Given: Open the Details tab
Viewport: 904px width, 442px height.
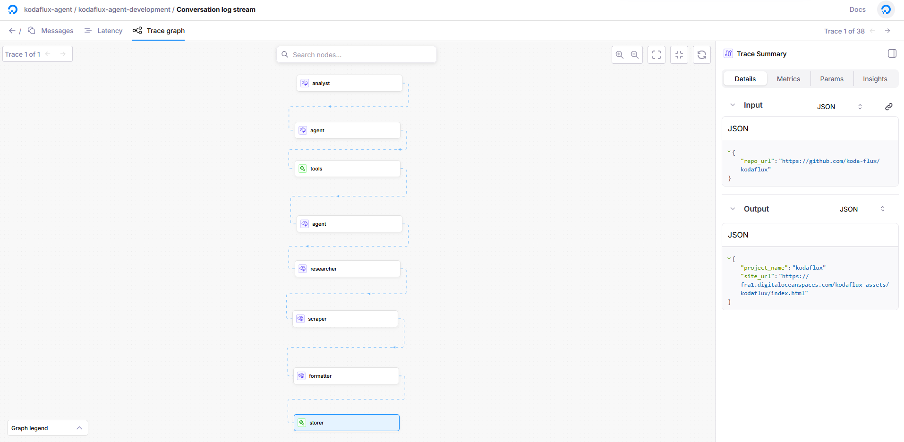Looking at the screenshot, I should (x=745, y=79).
